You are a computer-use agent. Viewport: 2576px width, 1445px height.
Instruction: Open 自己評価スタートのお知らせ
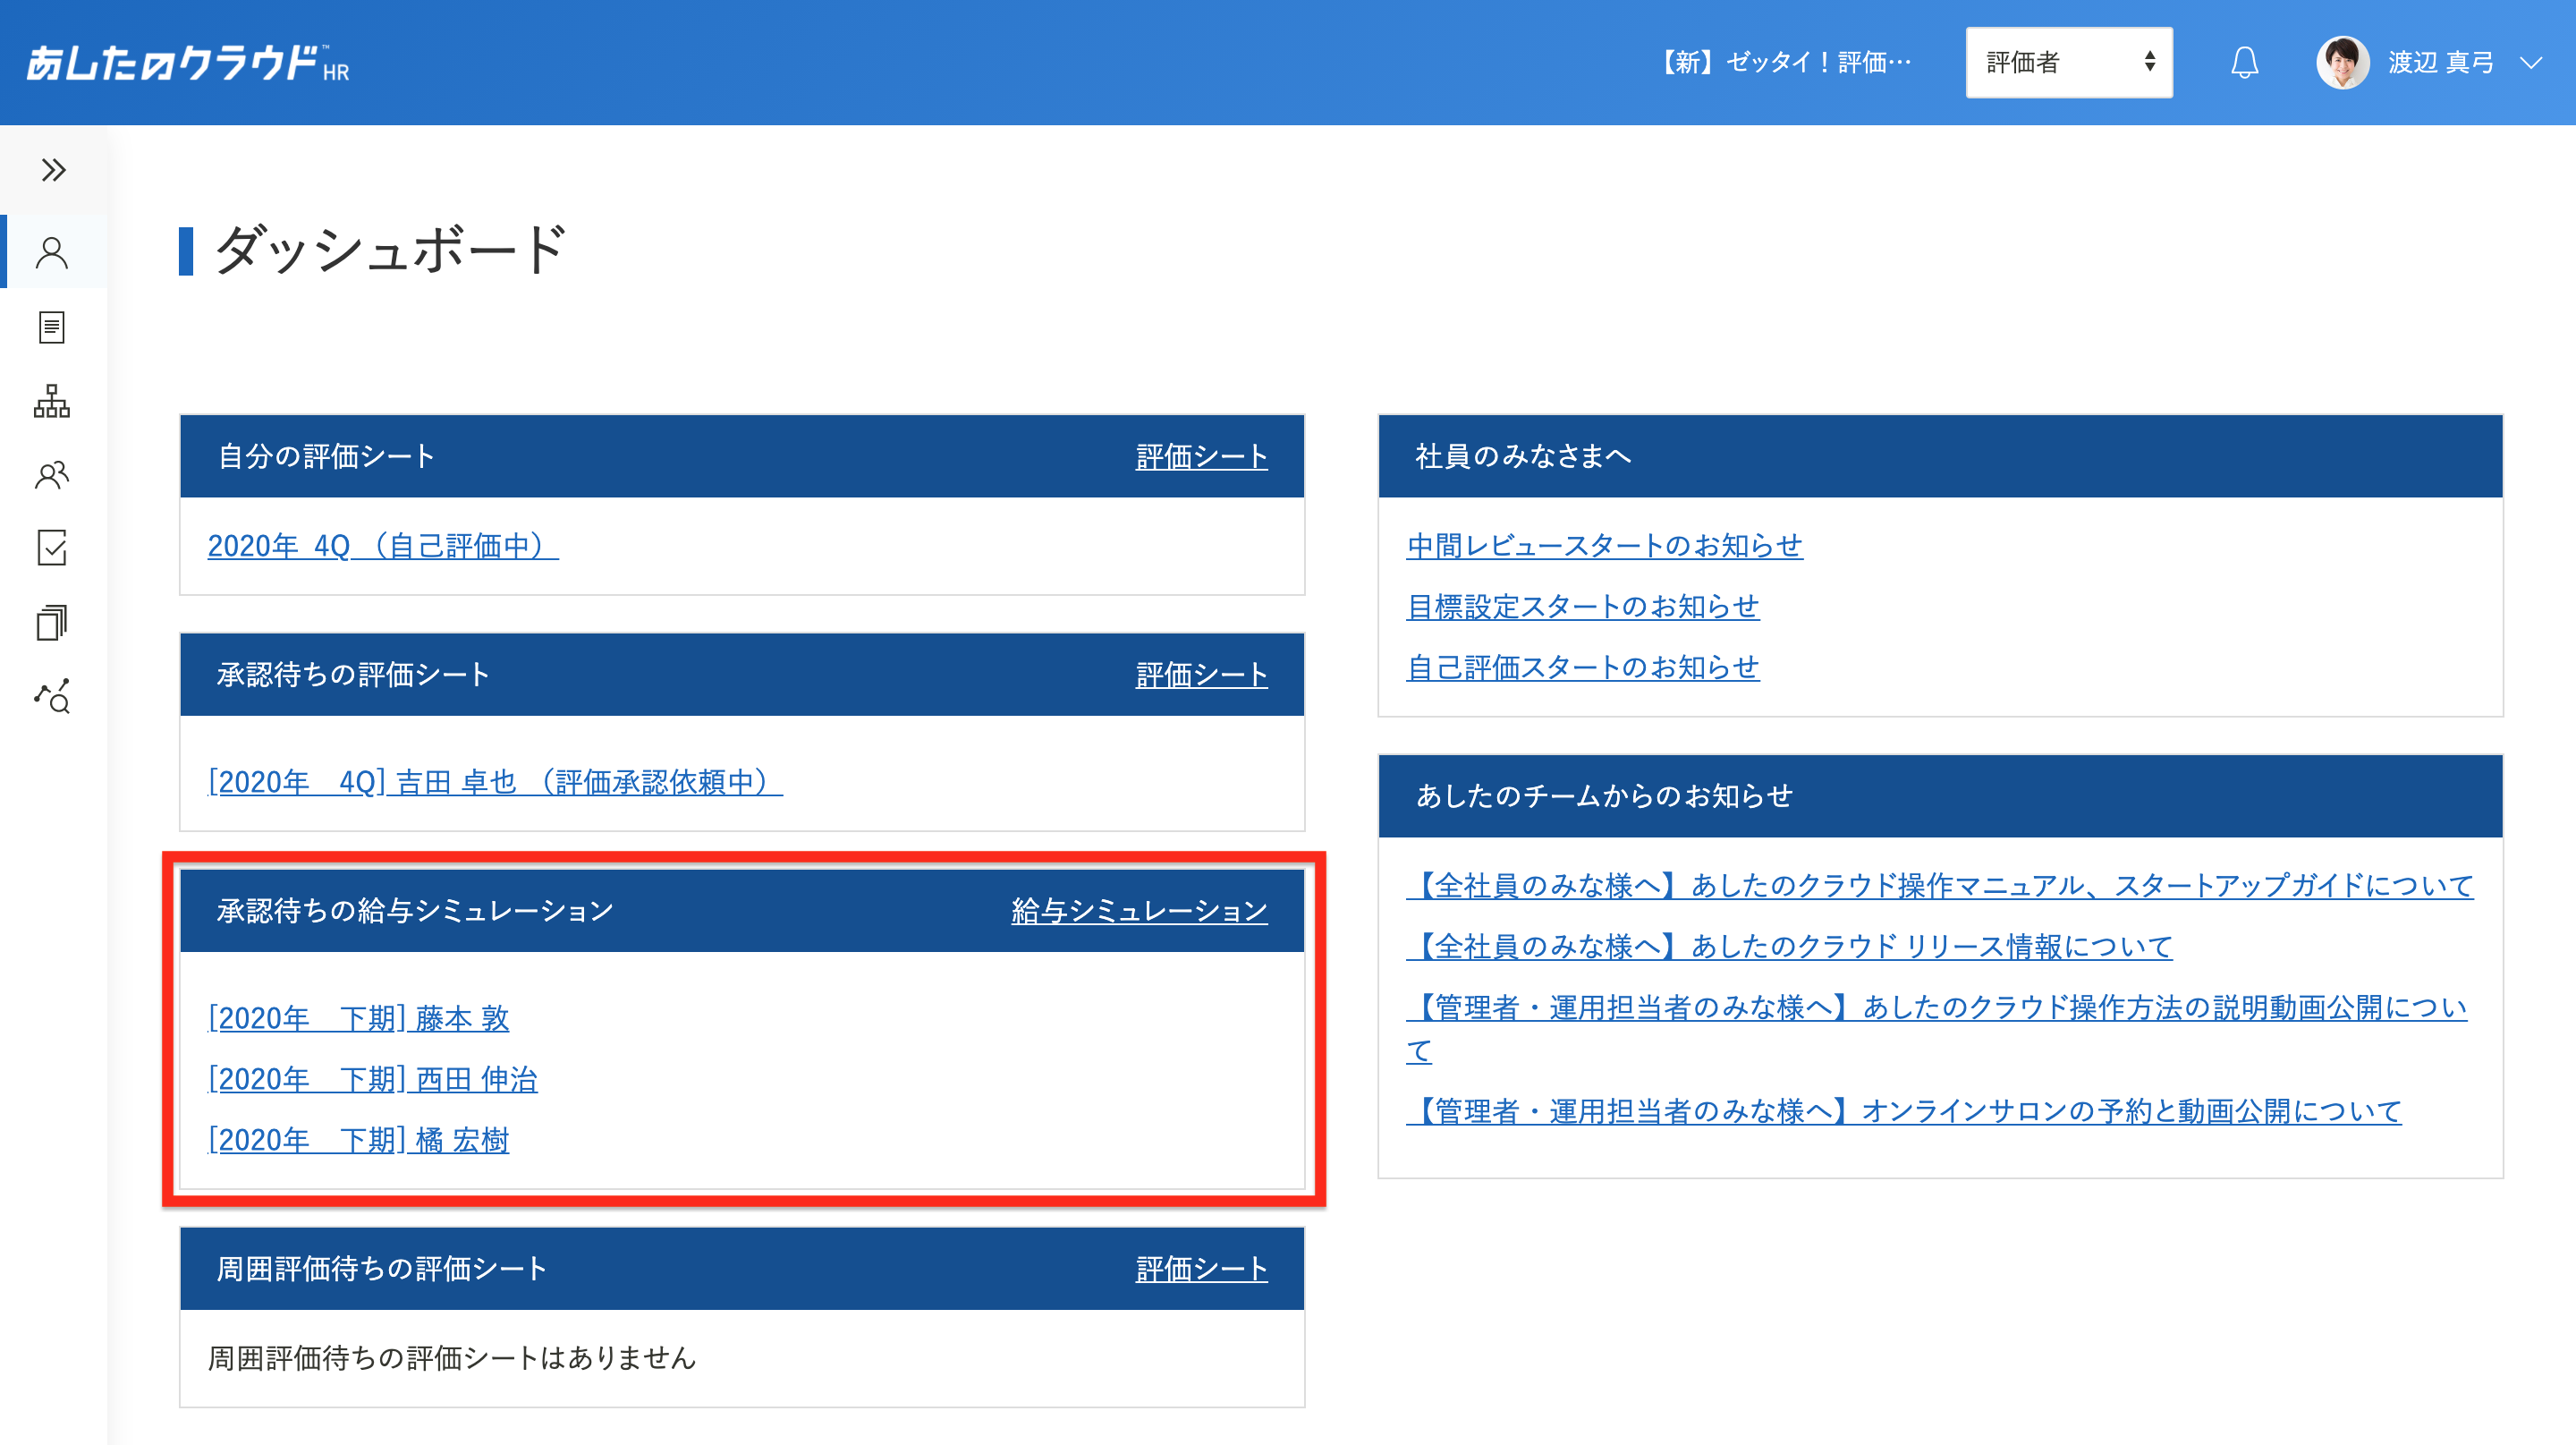coord(1582,668)
